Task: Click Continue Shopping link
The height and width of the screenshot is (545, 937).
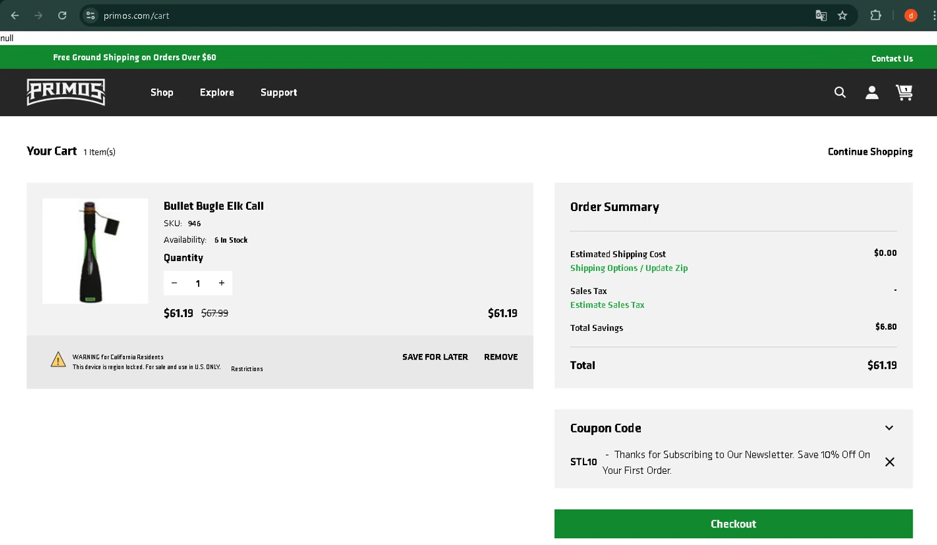Action: point(870,152)
